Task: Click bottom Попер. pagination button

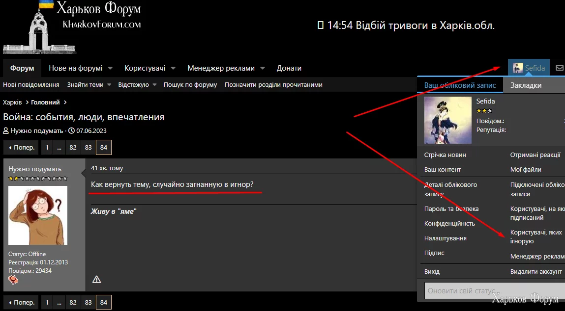Action: tap(21, 302)
